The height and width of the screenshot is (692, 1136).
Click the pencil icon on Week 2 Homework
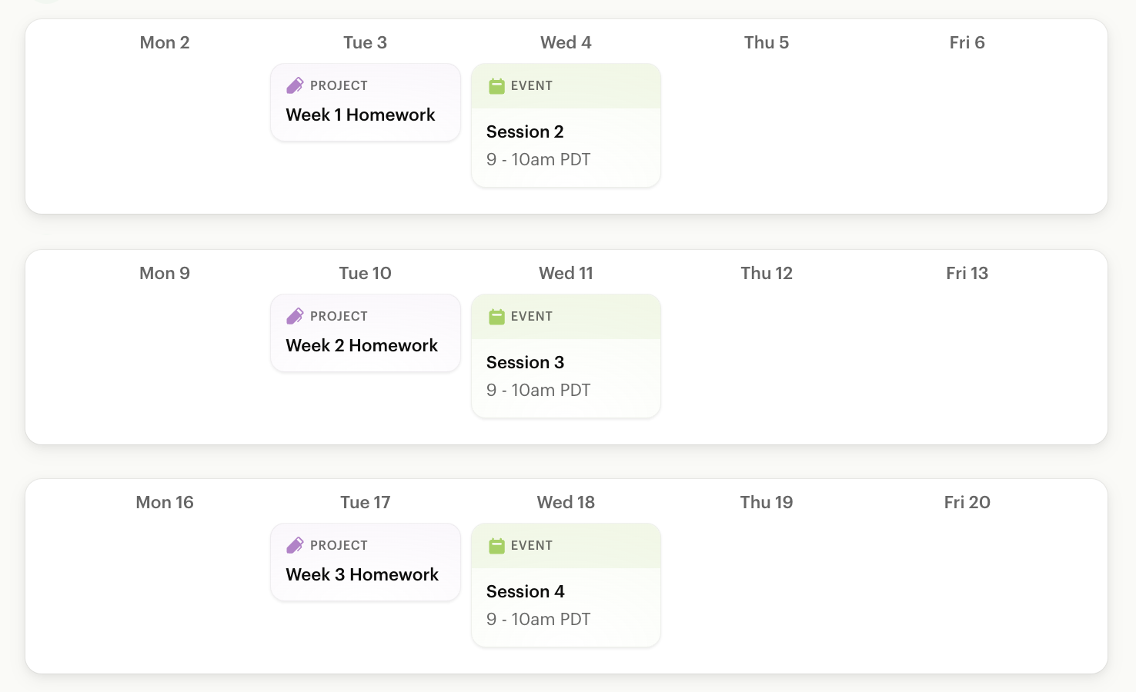tap(295, 316)
